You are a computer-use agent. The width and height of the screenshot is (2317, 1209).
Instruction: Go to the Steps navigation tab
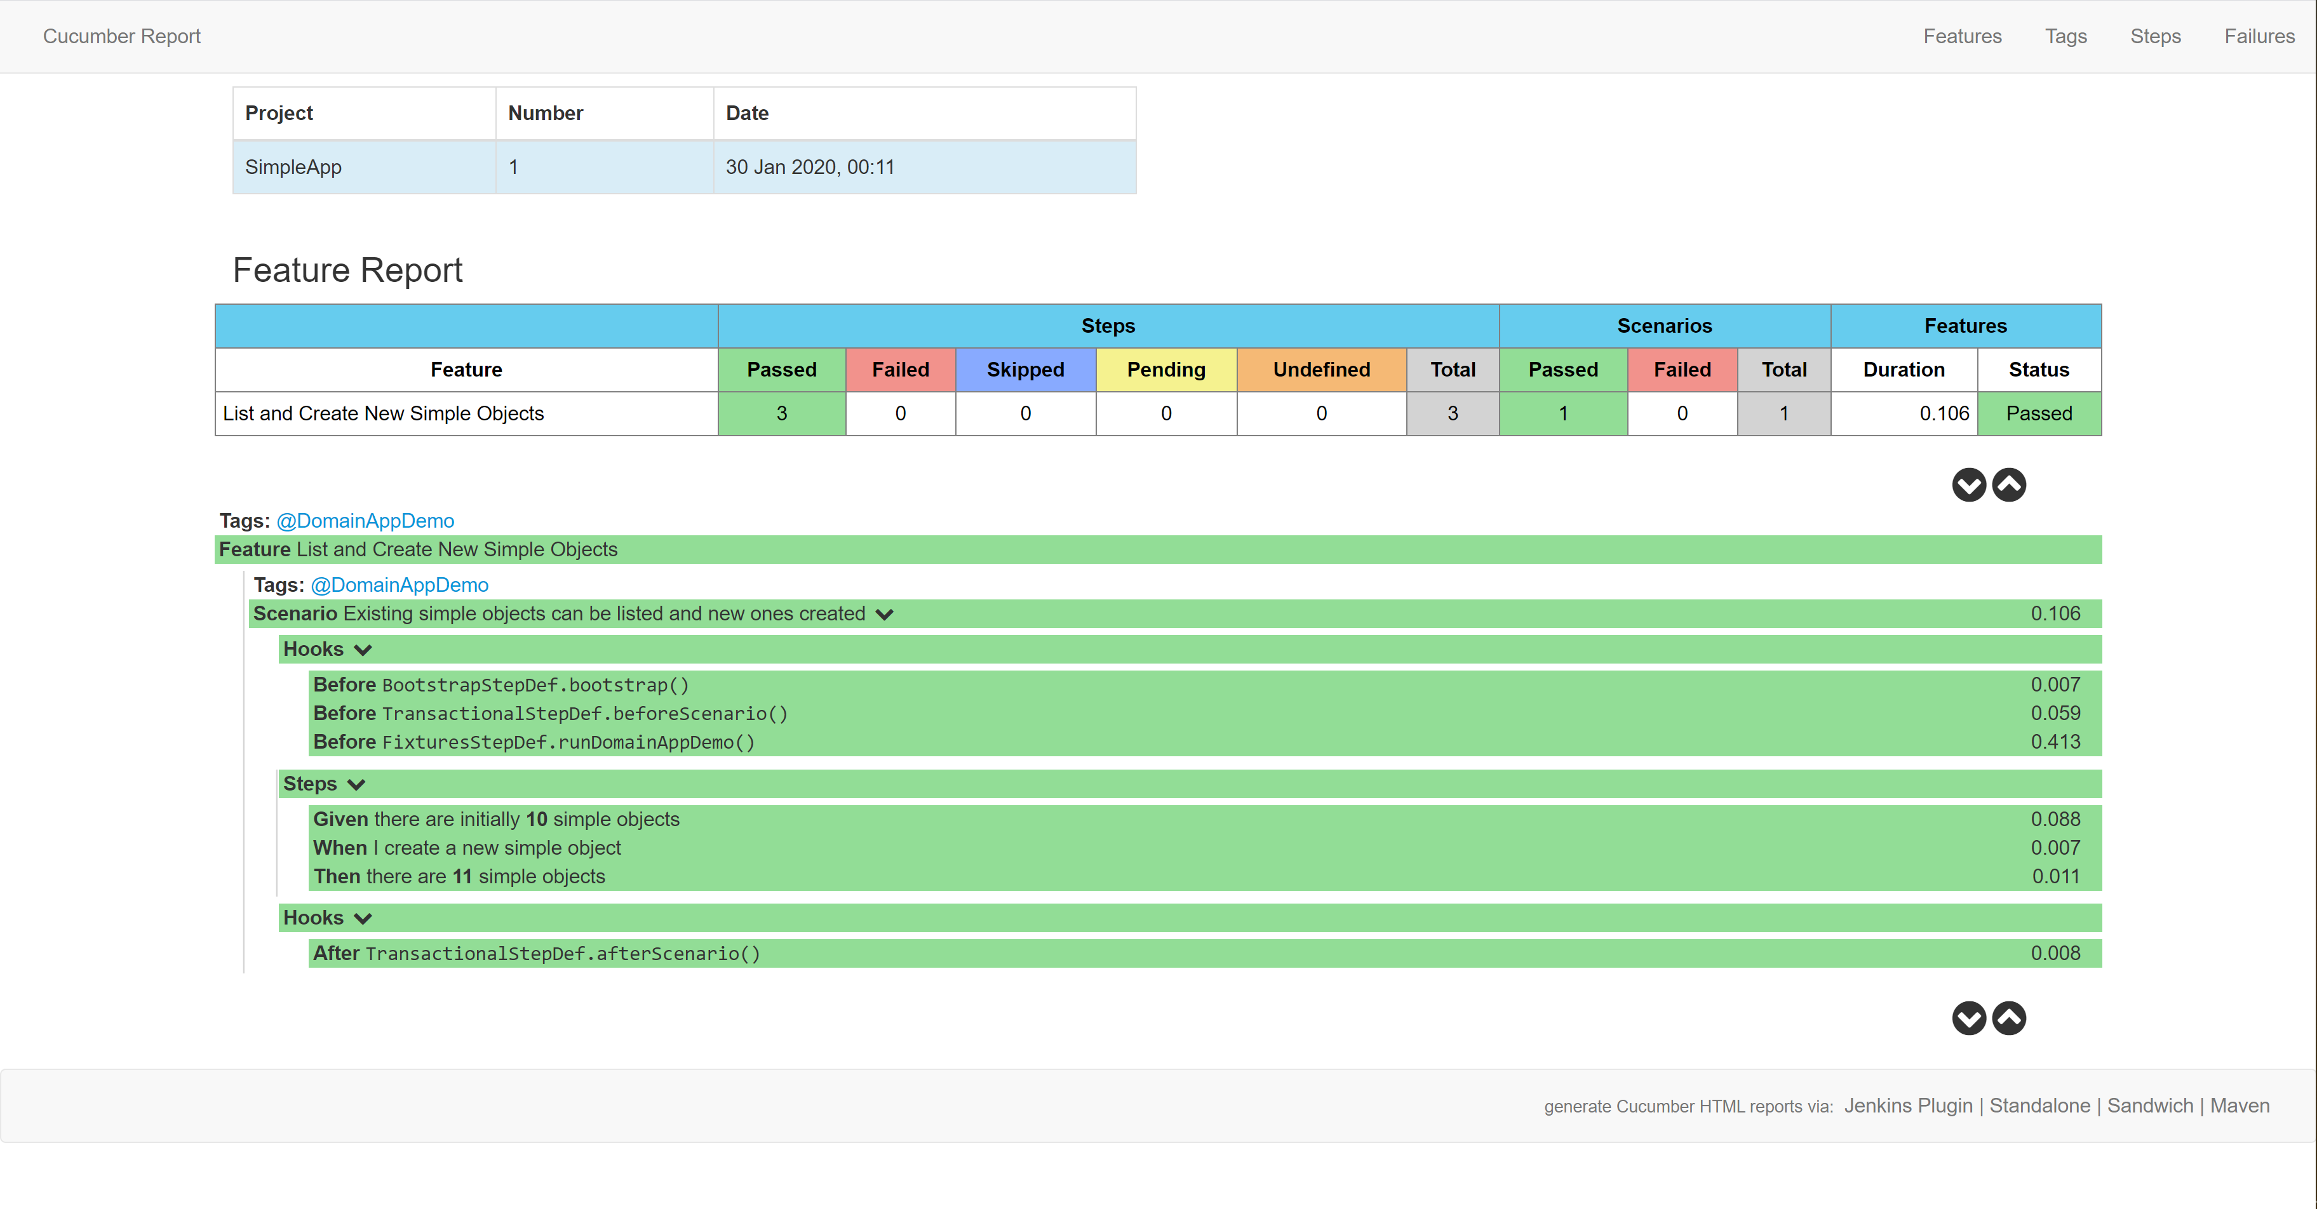click(x=2155, y=36)
